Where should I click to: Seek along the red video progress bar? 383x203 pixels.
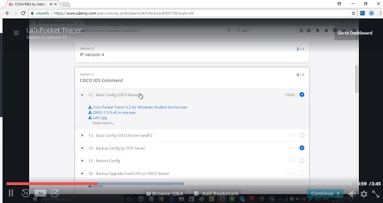pos(52,184)
